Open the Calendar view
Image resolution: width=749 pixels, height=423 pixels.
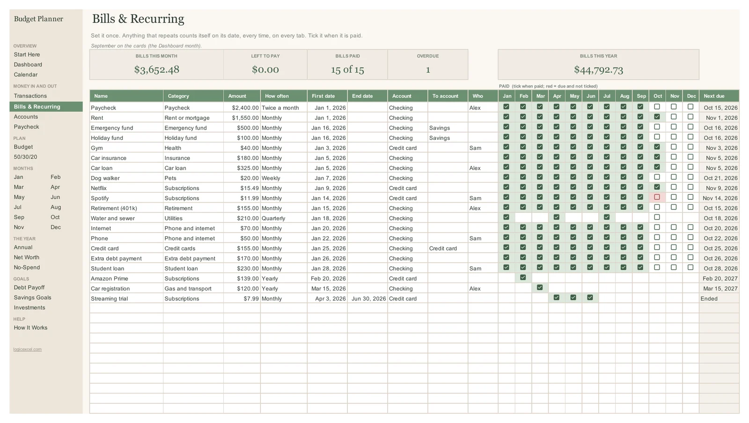click(25, 75)
